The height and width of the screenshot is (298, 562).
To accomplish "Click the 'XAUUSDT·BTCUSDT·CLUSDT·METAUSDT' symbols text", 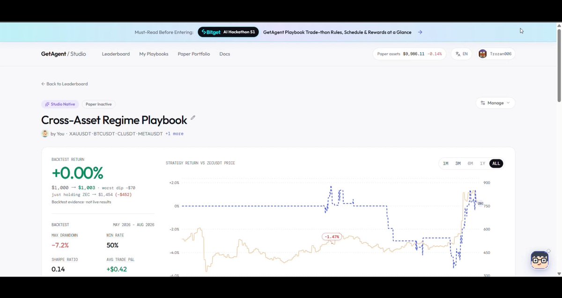I will click(x=116, y=134).
